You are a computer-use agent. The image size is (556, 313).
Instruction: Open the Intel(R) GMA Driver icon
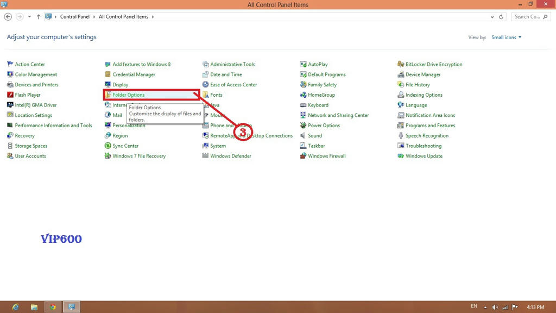point(10,105)
